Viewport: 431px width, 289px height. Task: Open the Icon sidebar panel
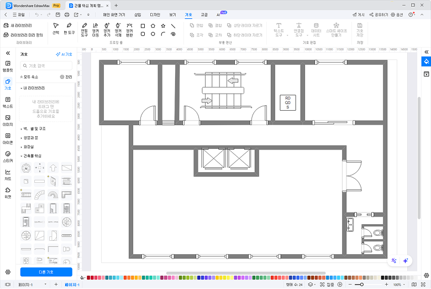8,138
